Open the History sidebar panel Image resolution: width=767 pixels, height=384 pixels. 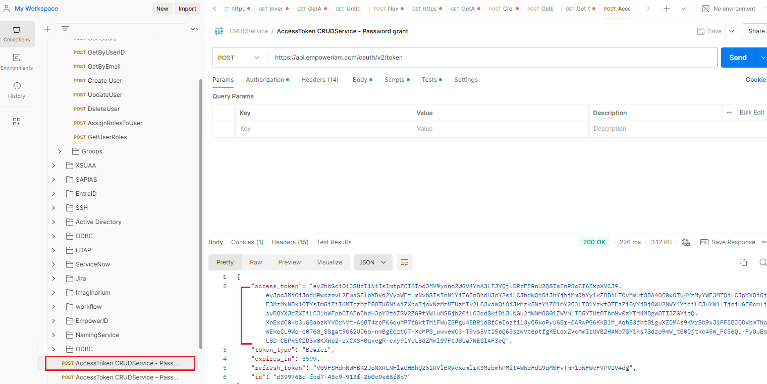[x=17, y=90]
